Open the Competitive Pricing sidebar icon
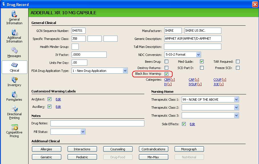Image resolution: width=259 pixels, height=164 pixels. [x=14, y=131]
